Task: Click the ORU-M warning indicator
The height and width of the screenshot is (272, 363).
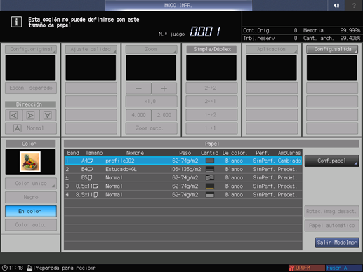Action: (x=307, y=268)
